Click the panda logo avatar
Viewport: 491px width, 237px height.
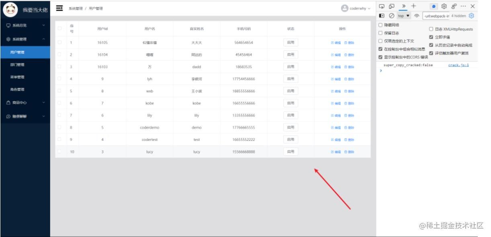[10, 10]
